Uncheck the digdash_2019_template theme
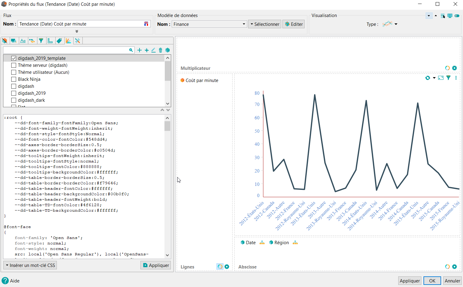463x287 pixels. pos(14,58)
